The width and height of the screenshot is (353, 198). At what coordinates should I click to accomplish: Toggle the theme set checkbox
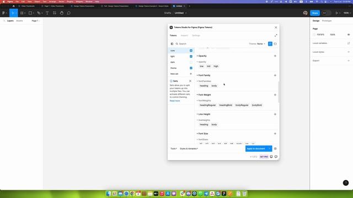pos(191,68)
